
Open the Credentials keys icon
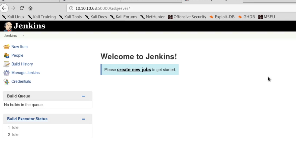(x=7, y=81)
